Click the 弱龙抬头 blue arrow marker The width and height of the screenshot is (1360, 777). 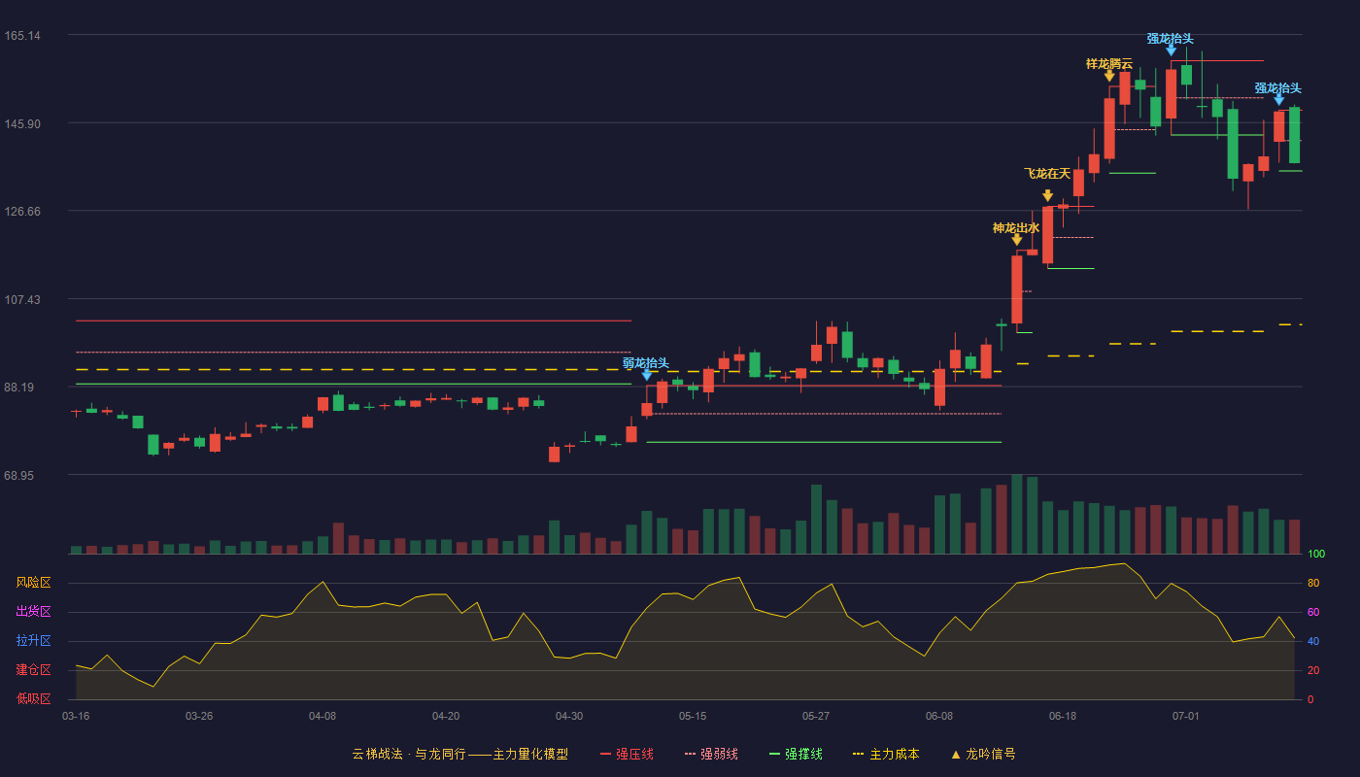pyautogui.click(x=647, y=374)
